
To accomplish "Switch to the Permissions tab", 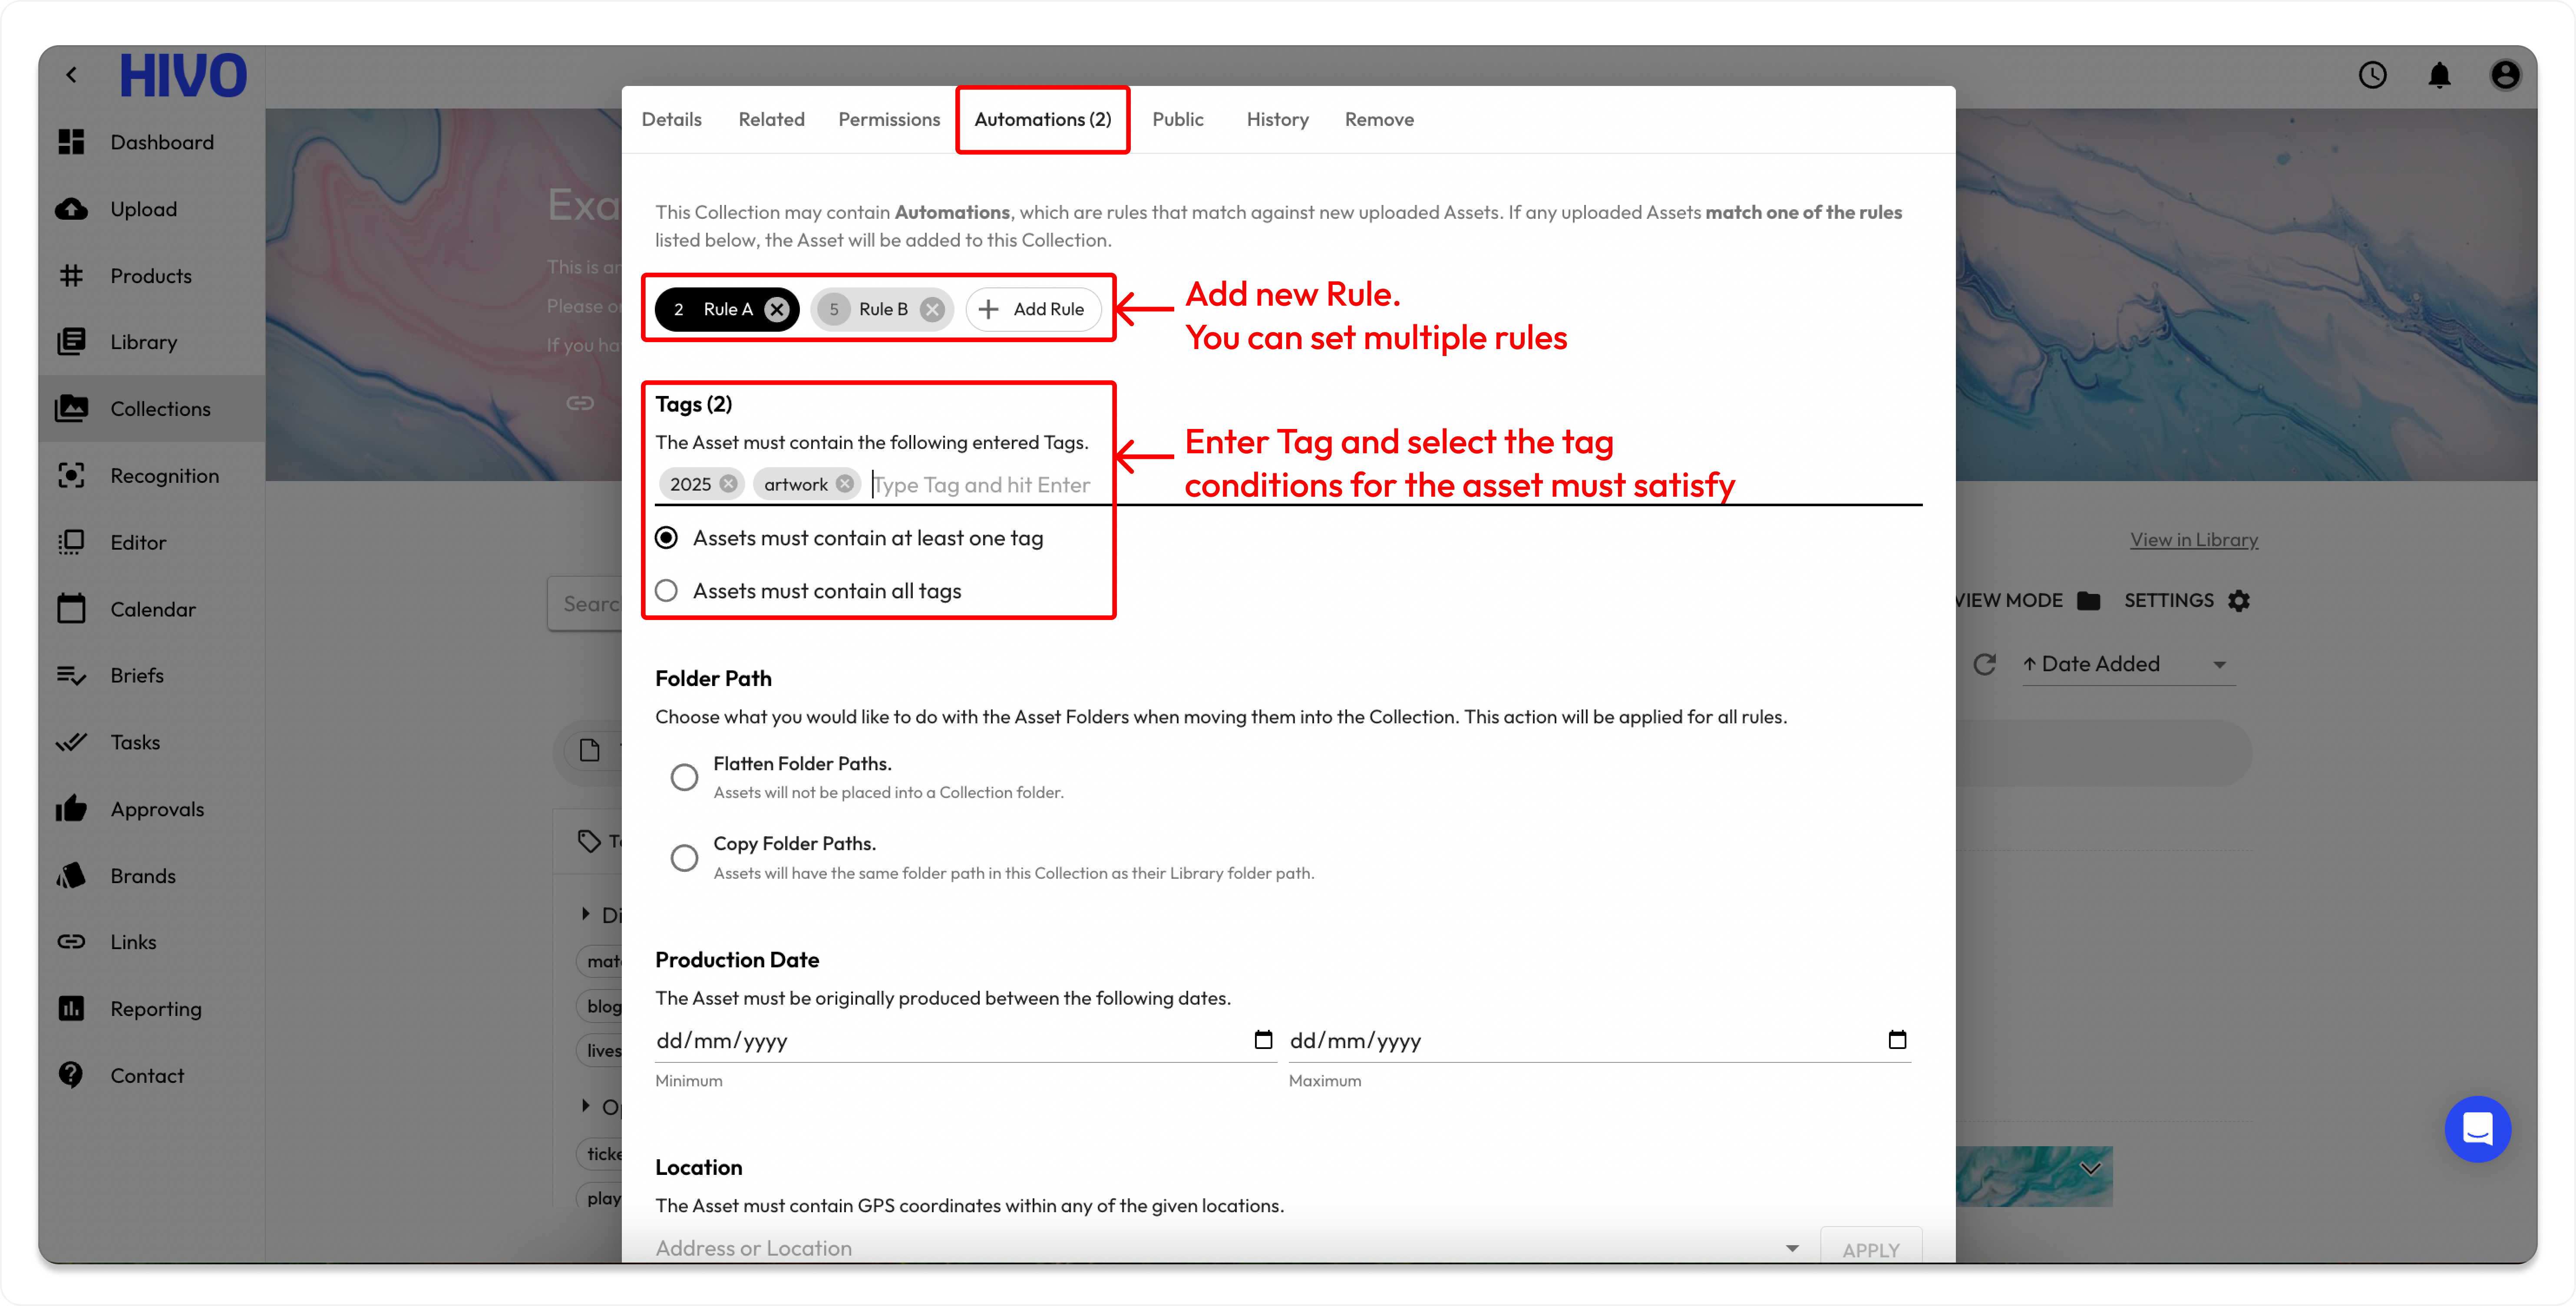I will click(888, 119).
